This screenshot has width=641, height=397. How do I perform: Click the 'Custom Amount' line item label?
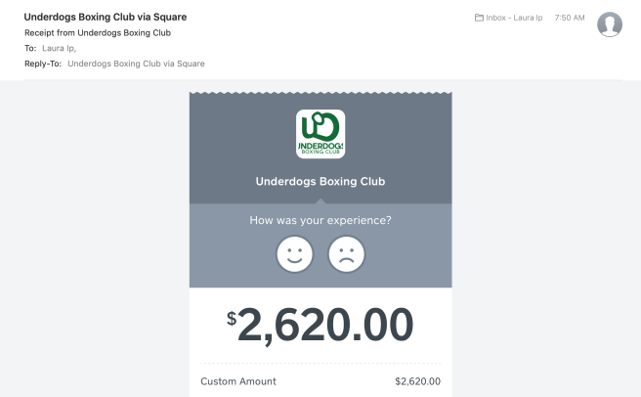(238, 380)
